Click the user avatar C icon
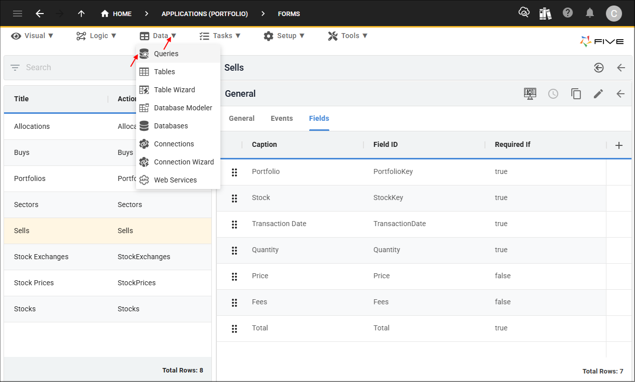This screenshot has width=635, height=382. click(x=613, y=14)
